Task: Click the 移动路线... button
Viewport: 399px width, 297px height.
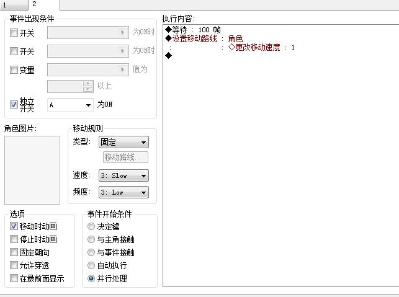Action: coord(125,157)
